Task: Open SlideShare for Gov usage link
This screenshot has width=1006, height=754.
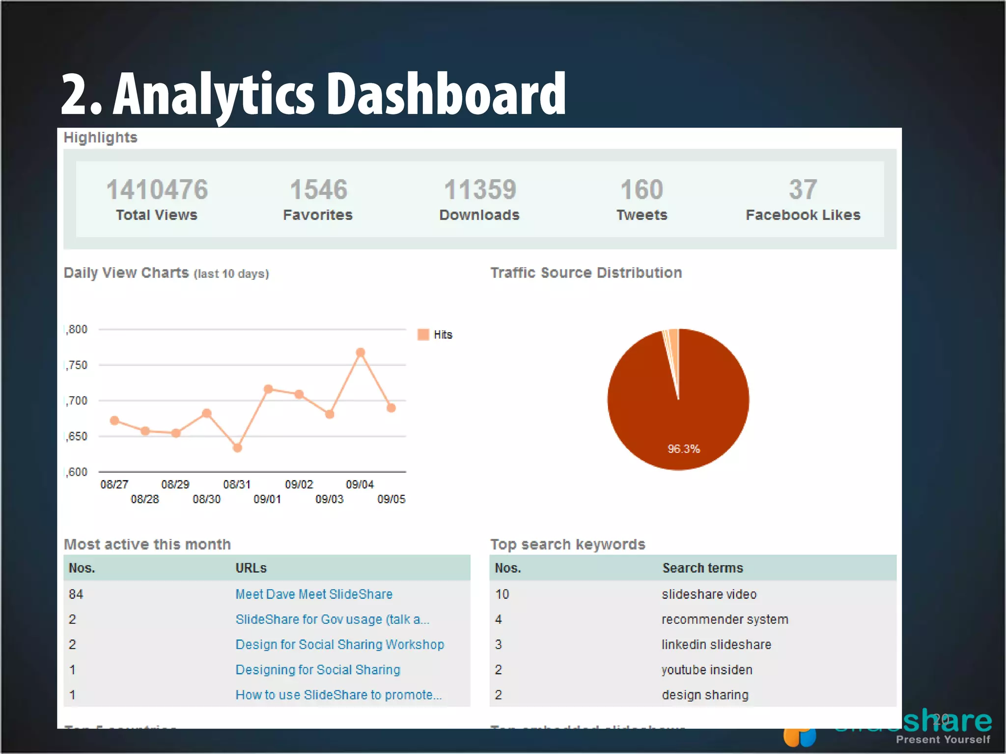Action: click(x=332, y=619)
